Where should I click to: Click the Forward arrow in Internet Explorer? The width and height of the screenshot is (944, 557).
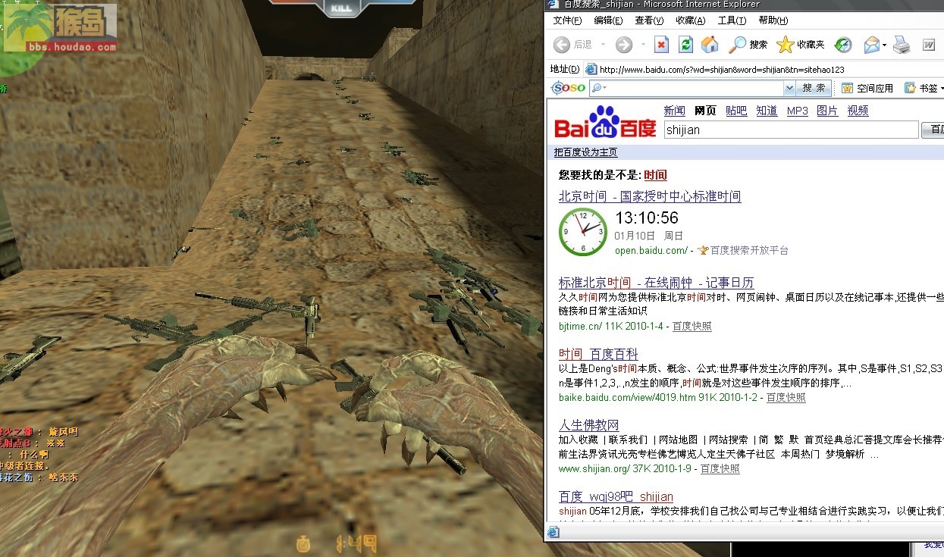[x=624, y=45]
